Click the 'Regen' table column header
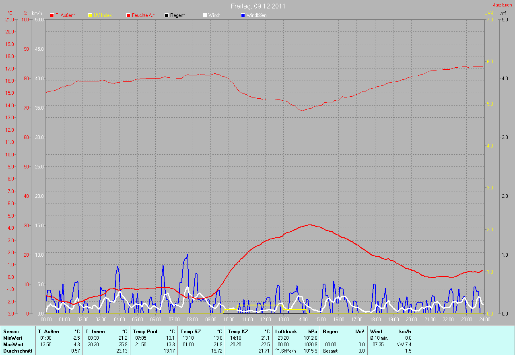The image size is (515, 355). point(330,332)
